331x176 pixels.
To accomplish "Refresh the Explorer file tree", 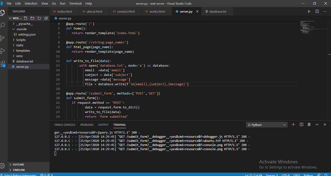I will pyautogui.click(x=39, y=18).
